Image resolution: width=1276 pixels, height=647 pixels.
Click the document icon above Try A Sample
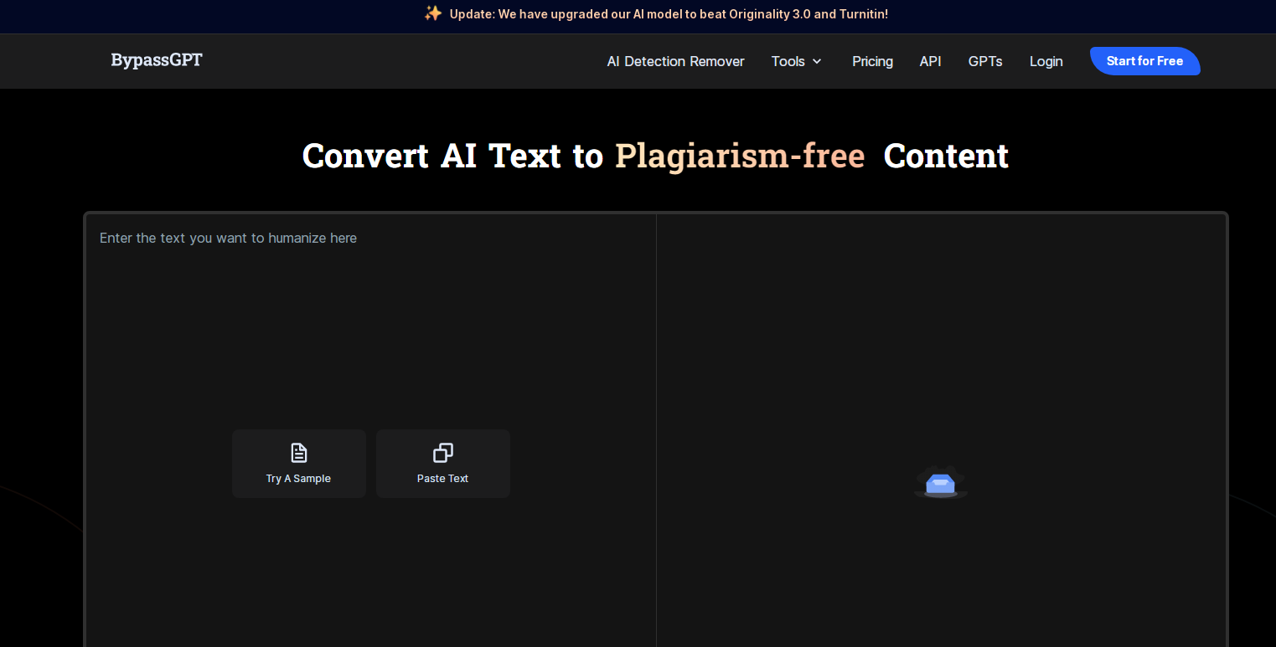[299, 453]
